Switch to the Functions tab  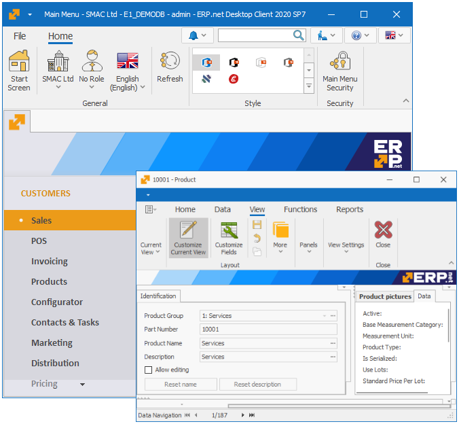pyautogui.click(x=300, y=209)
